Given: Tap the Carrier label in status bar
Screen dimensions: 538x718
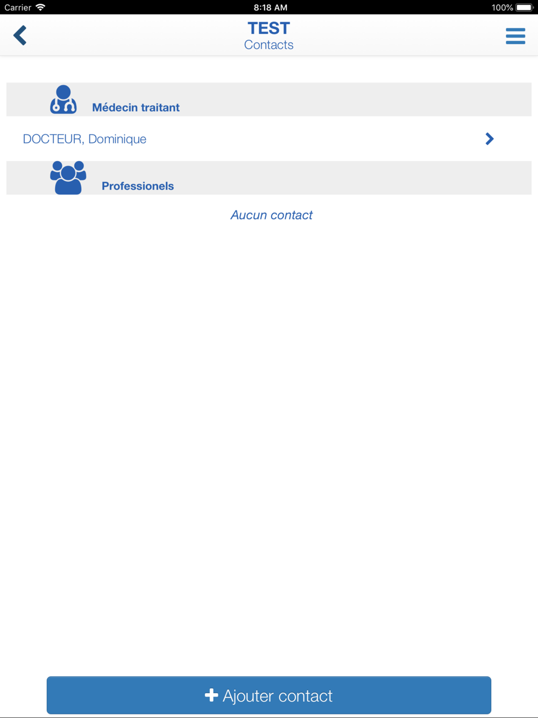Looking at the screenshot, I should [18, 8].
